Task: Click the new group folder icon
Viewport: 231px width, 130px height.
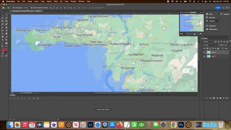Action: pos(221,98)
